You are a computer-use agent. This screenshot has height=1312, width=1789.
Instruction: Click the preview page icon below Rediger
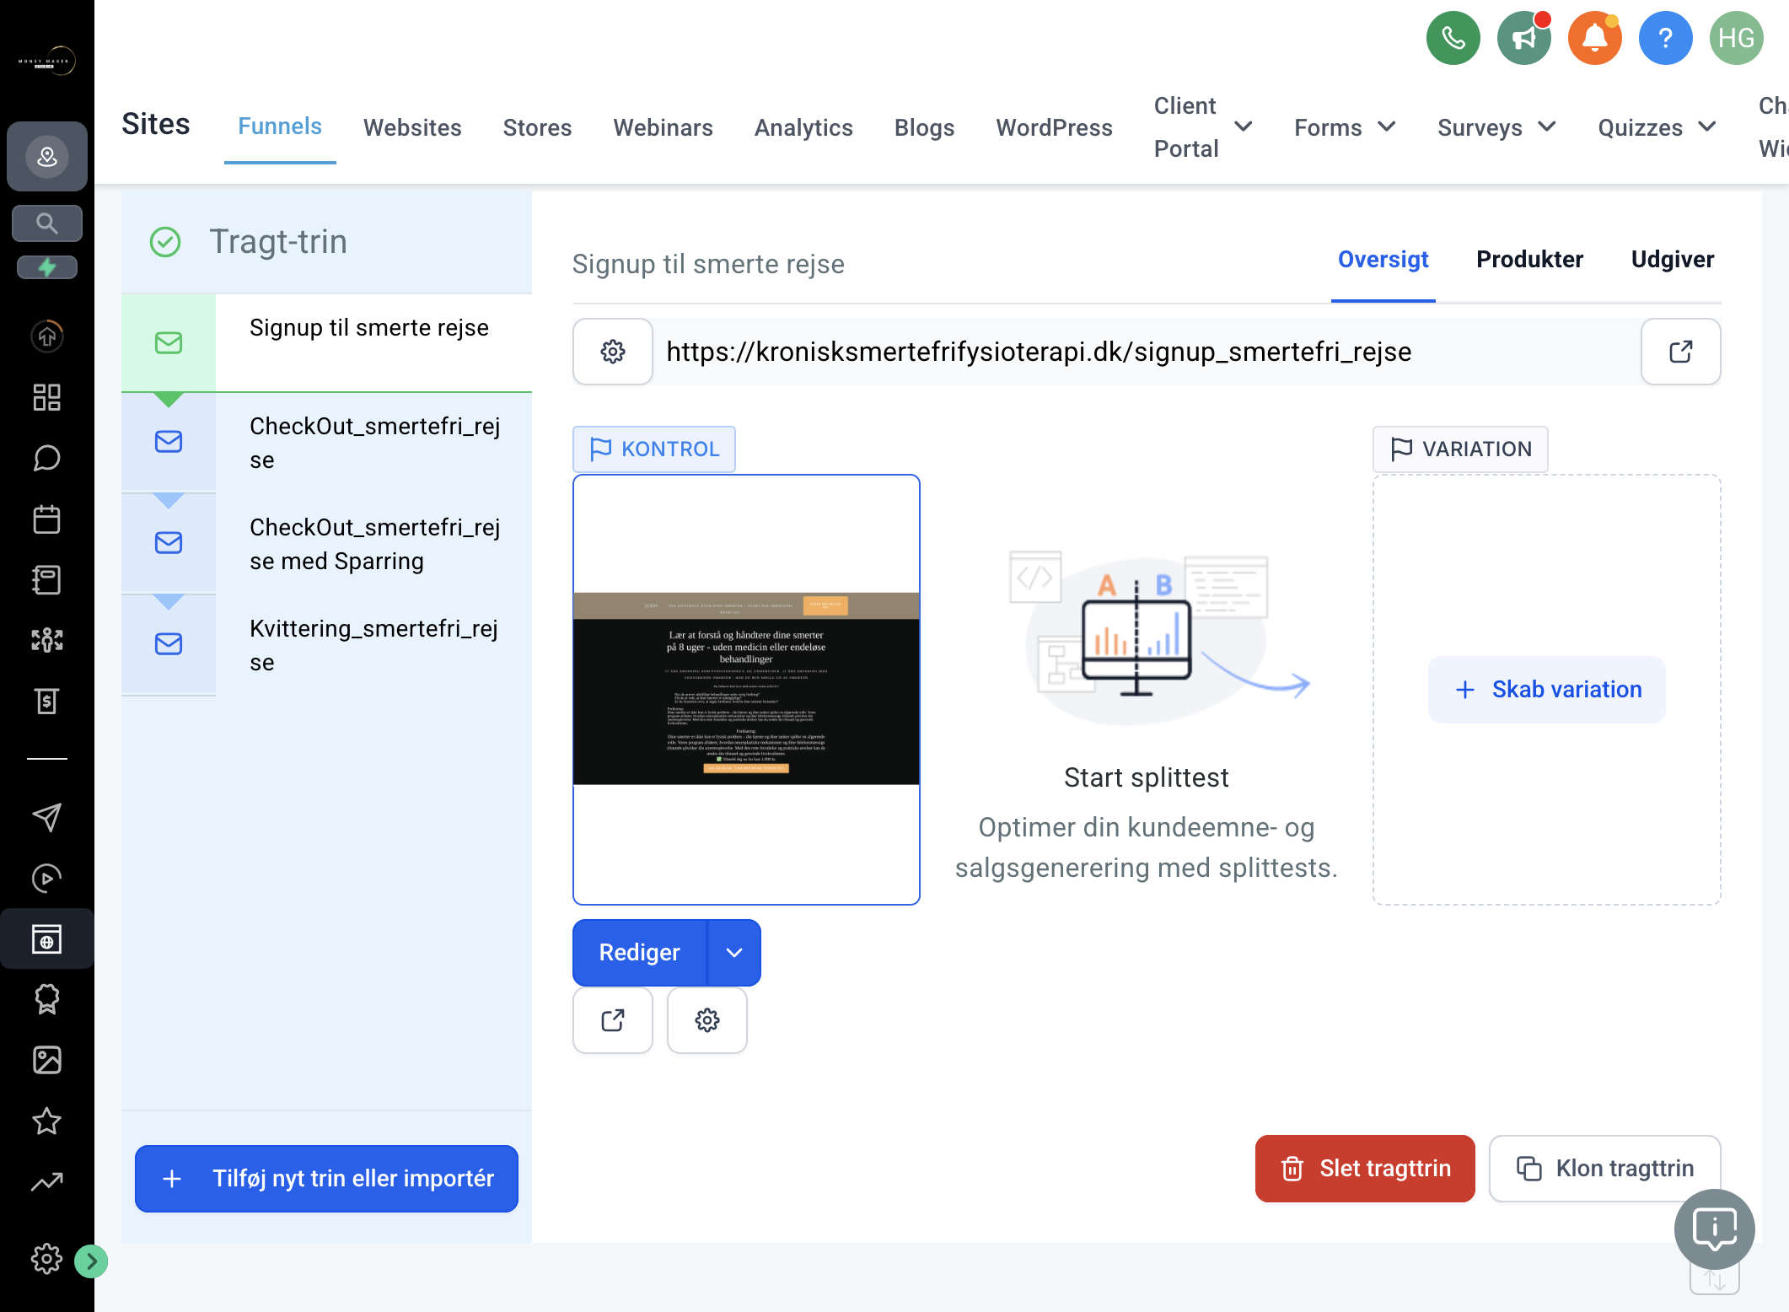613,1020
